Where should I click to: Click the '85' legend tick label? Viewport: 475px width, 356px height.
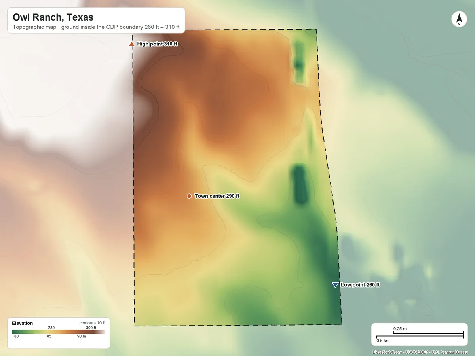click(49, 337)
